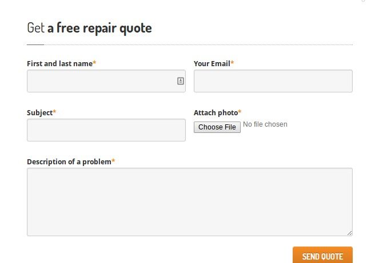Click the Attach photo label
The image size is (367, 263).
coord(216,113)
